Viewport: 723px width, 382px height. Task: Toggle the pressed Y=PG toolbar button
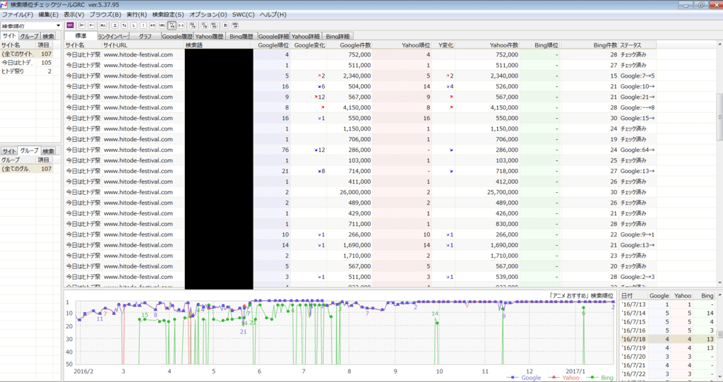click(172, 25)
